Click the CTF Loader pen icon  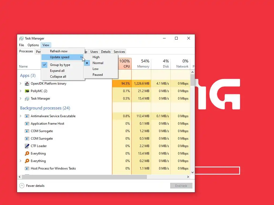(x=27, y=146)
